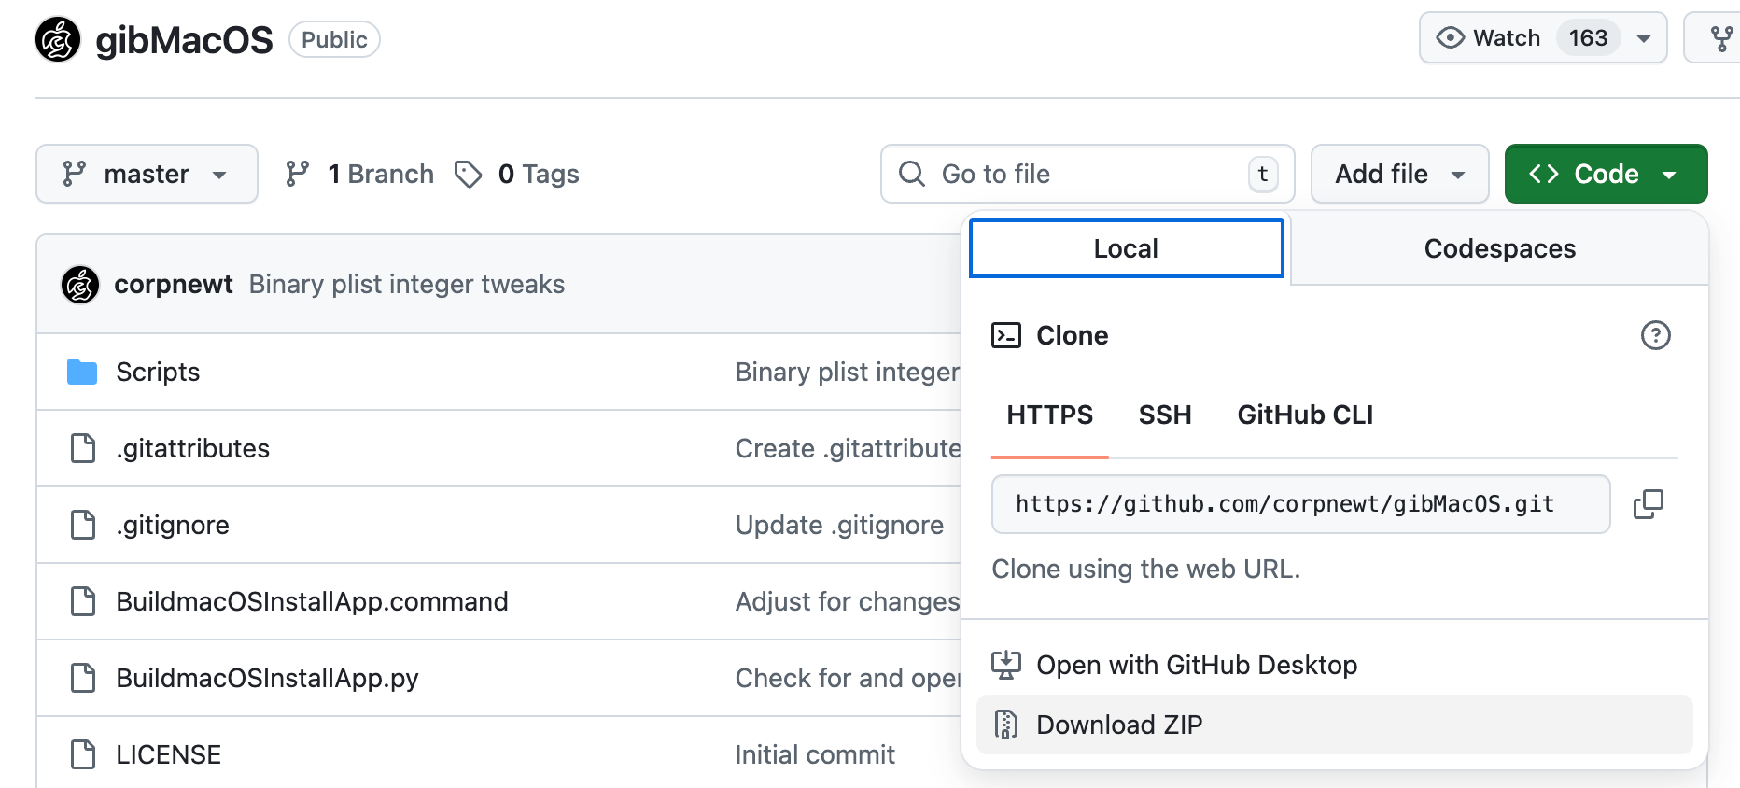Click the gibMacOS repository avatar icon
Viewport: 1740px width, 788px height.
[x=58, y=39]
